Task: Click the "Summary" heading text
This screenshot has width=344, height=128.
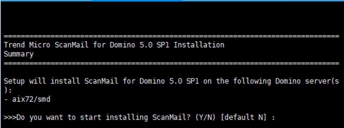Action: coord(19,54)
